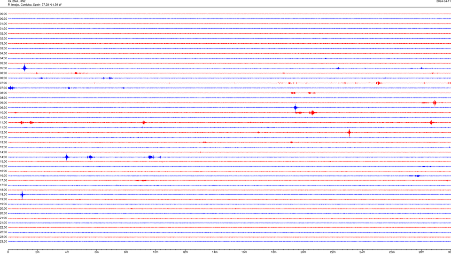Select the 14:30 trace label
The height and width of the screenshot is (254, 451).
[x=3, y=157]
